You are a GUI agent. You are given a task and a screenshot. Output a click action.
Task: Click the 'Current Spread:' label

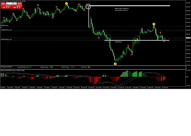[x=23, y=67]
